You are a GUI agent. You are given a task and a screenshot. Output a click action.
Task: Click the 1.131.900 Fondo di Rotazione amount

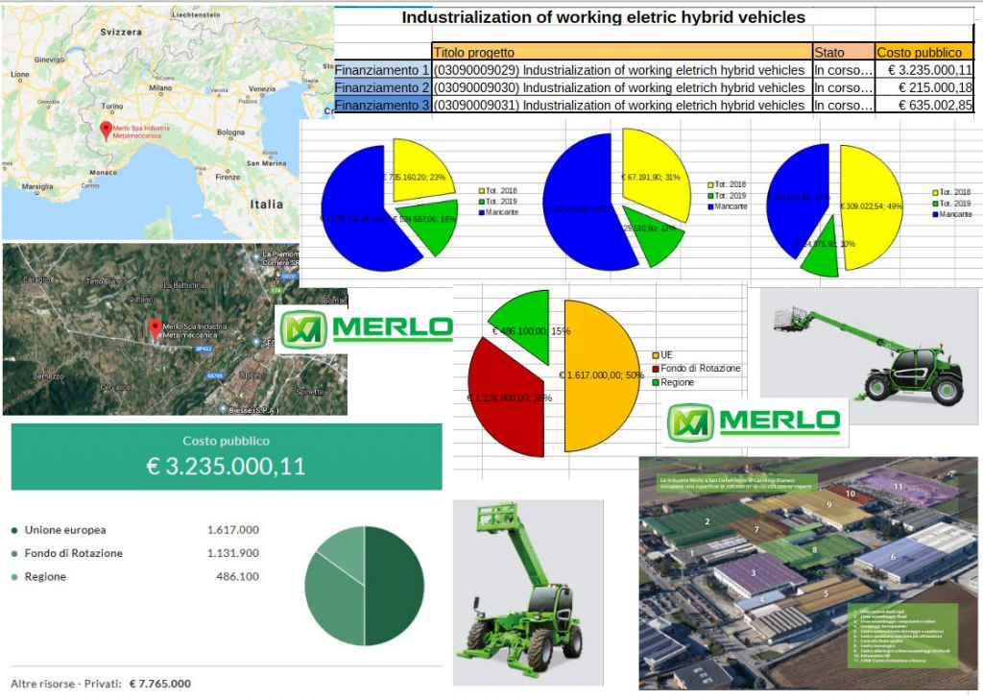233,553
